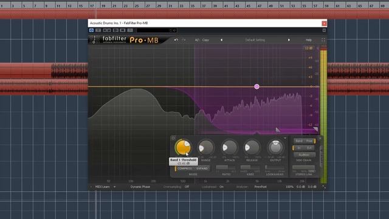Toggle side chain Audition button

(x=304, y=155)
